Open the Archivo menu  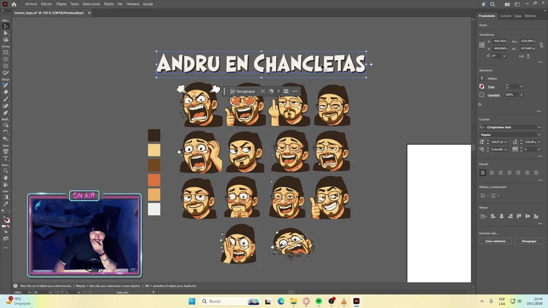(31, 4)
